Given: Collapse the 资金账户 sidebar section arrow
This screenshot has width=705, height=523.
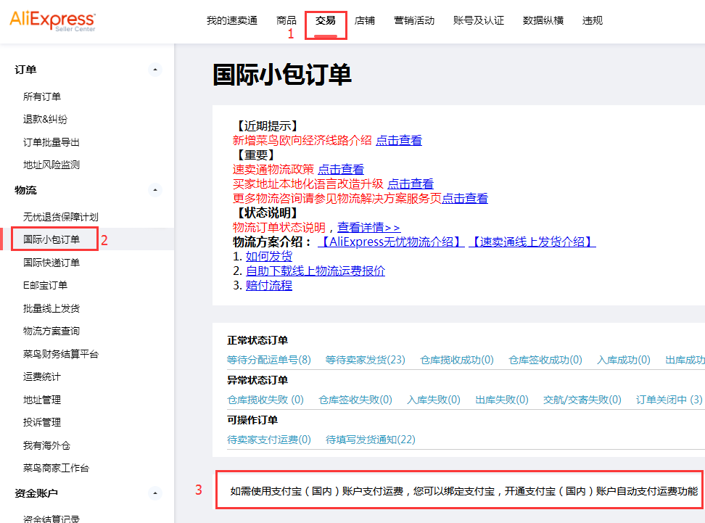Looking at the screenshot, I should 155,493.
